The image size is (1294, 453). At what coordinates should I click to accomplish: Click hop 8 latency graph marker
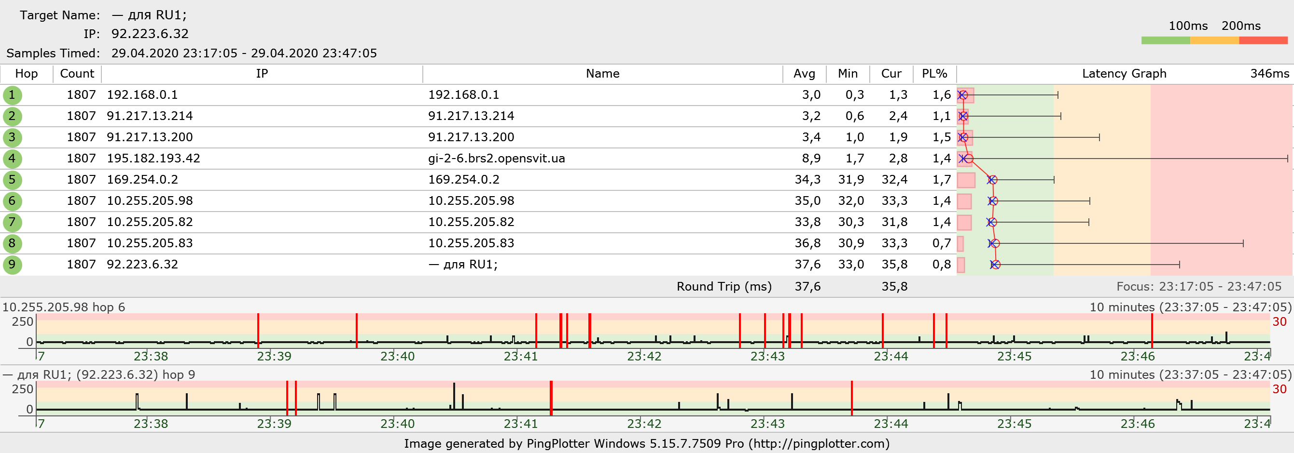coord(995,243)
